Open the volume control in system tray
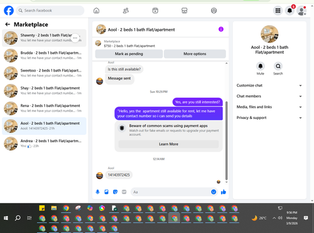This screenshot has width=314, height=233. click(x=280, y=218)
